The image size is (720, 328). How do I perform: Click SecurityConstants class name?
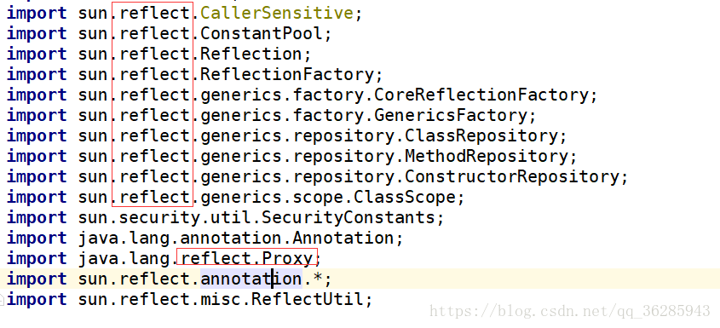pyautogui.click(x=348, y=217)
